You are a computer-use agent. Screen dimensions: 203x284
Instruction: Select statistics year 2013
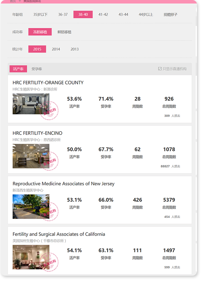coord(75,49)
